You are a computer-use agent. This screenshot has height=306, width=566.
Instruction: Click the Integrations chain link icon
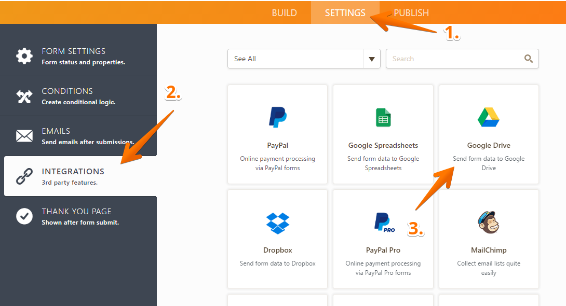(24, 176)
